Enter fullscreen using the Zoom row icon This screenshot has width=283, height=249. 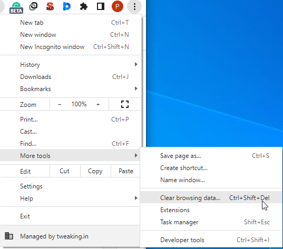pyautogui.click(x=125, y=104)
